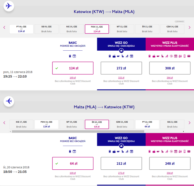Click the outbound WIZZ GO calendar '30' icon
The width and height of the screenshot is (194, 186).
[131, 56]
